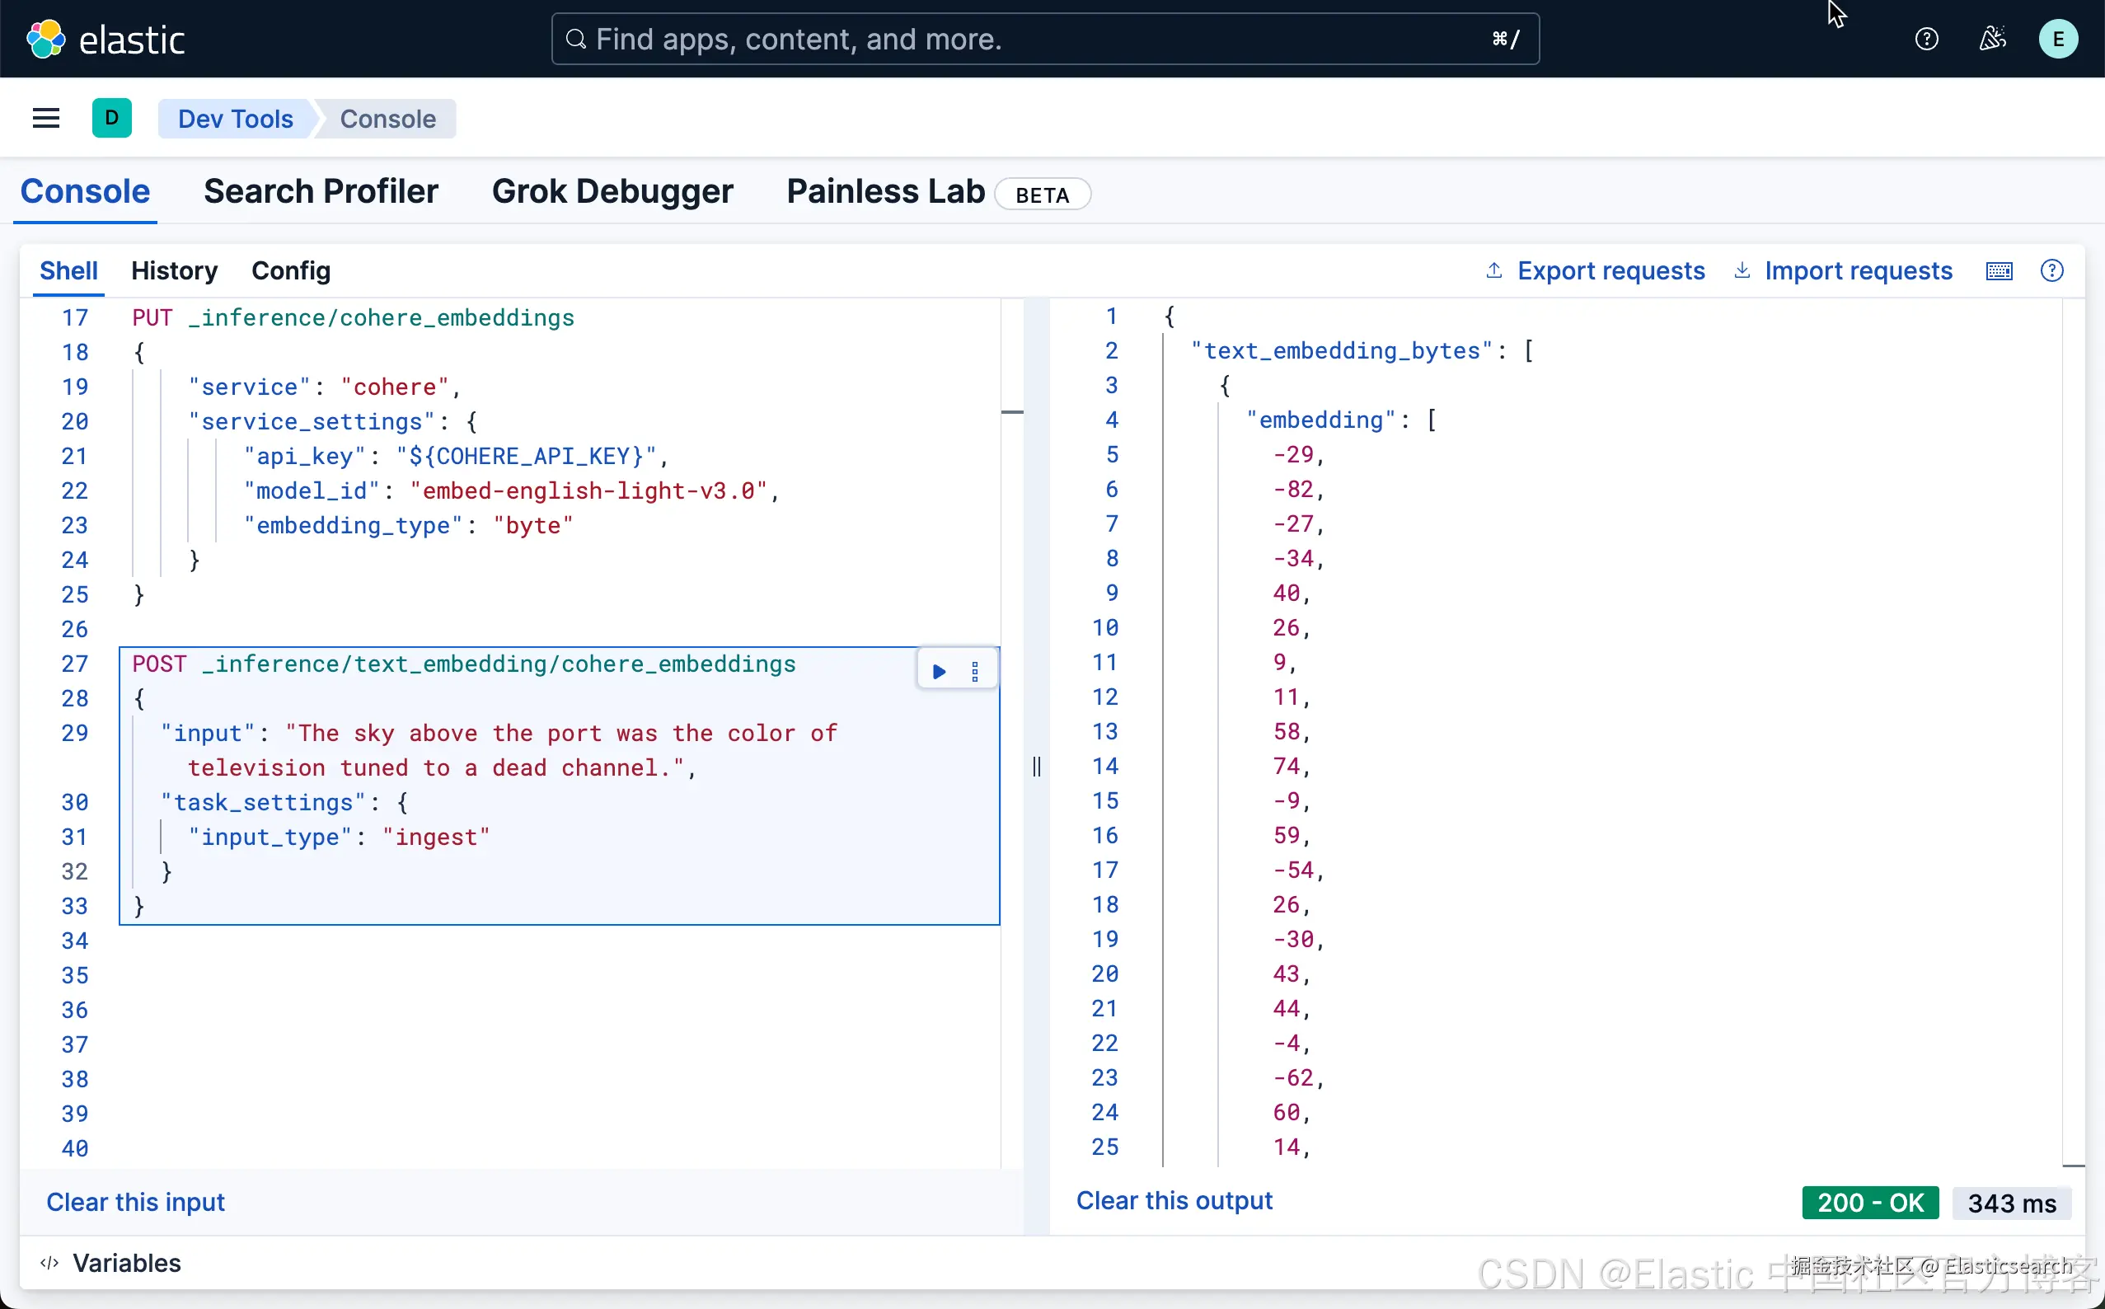Click the green D space avatar
The image size is (2105, 1309).
coord(111,119)
